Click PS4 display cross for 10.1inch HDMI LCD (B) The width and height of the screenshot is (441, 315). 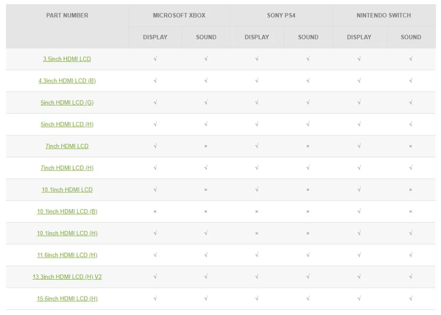click(x=257, y=211)
